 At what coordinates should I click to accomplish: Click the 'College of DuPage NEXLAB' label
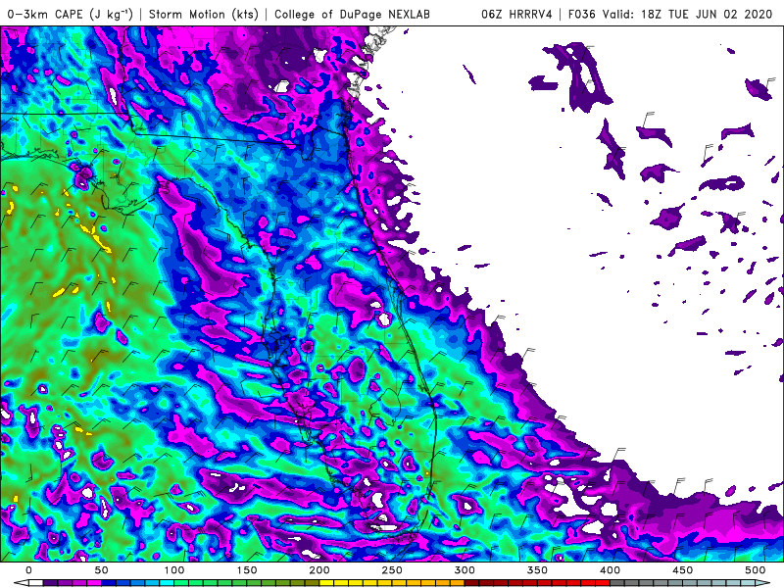pyautogui.click(x=352, y=14)
